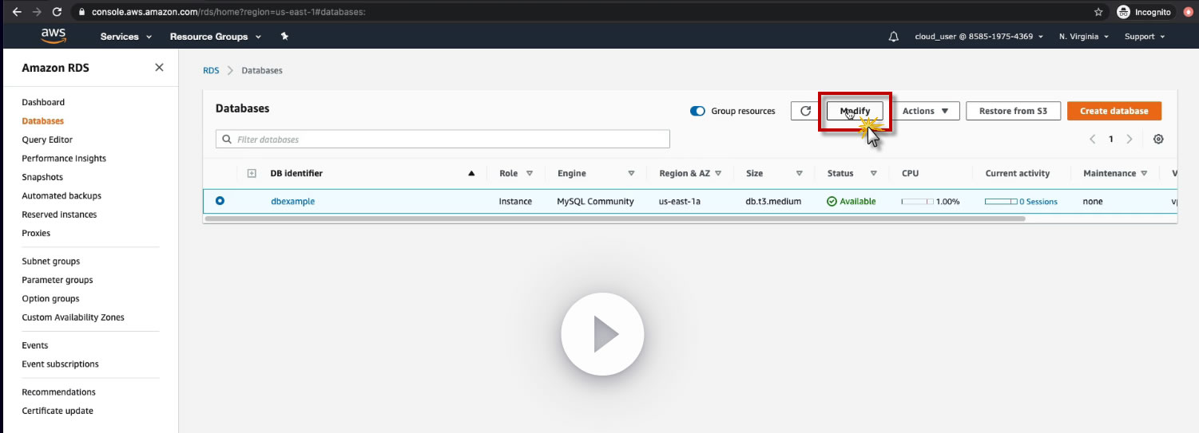
Task: Open the Support dropdown menu
Action: coord(1145,37)
